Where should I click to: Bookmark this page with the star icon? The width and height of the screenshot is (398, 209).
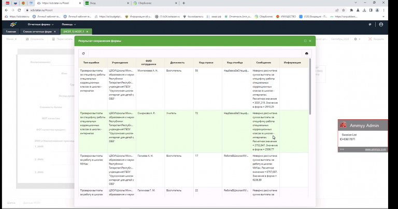pos(344,10)
